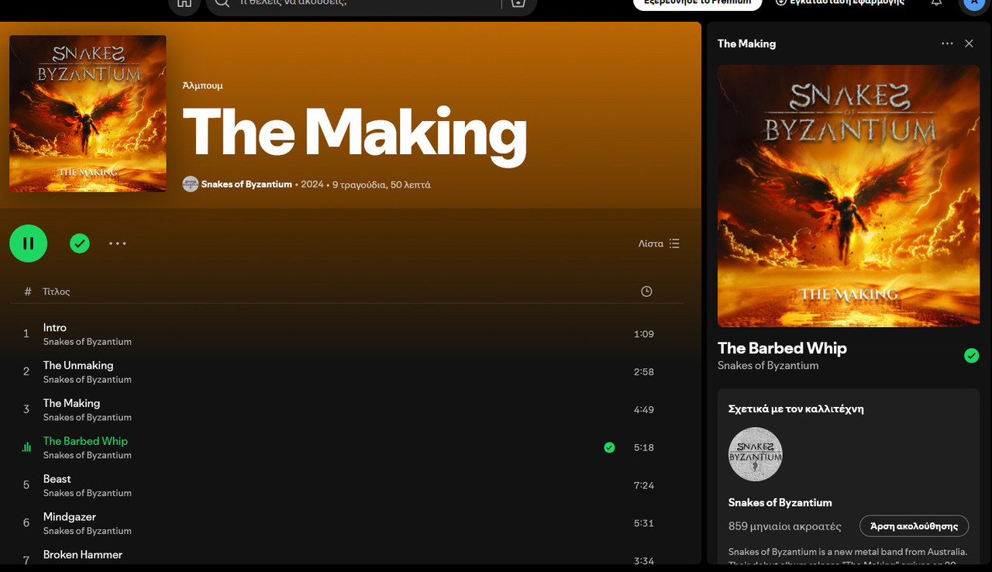Click the search magnifier icon

click(x=222, y=3)
